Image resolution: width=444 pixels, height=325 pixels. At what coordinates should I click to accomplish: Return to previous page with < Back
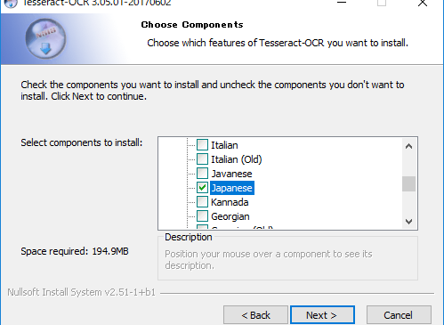[x=255, y=315]
